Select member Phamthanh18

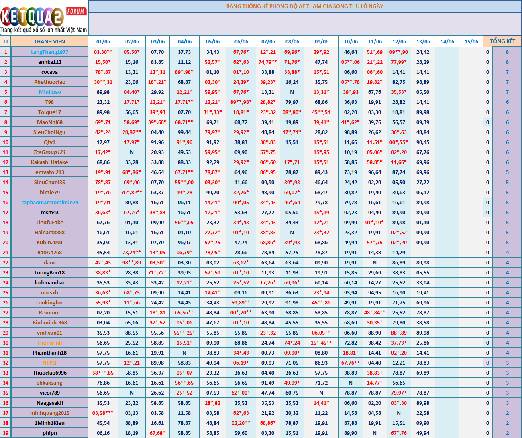click(x=49, y=353)
